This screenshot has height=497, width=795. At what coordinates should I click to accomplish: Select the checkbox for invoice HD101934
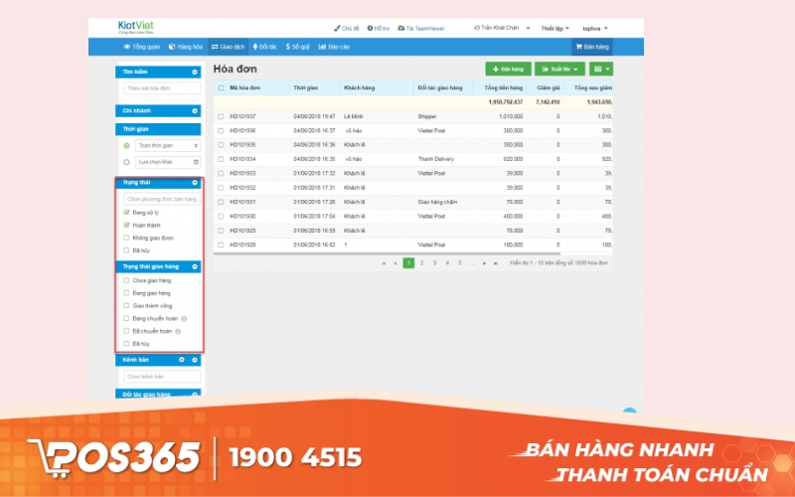pyautogui.click(x=221, y=159)
